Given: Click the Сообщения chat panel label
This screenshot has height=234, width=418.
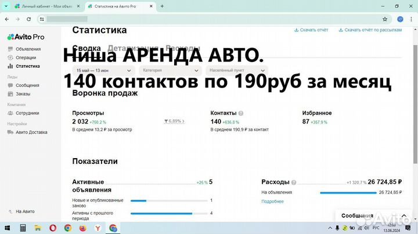Looking at the screenshot, I should click(x=357, y=215).
